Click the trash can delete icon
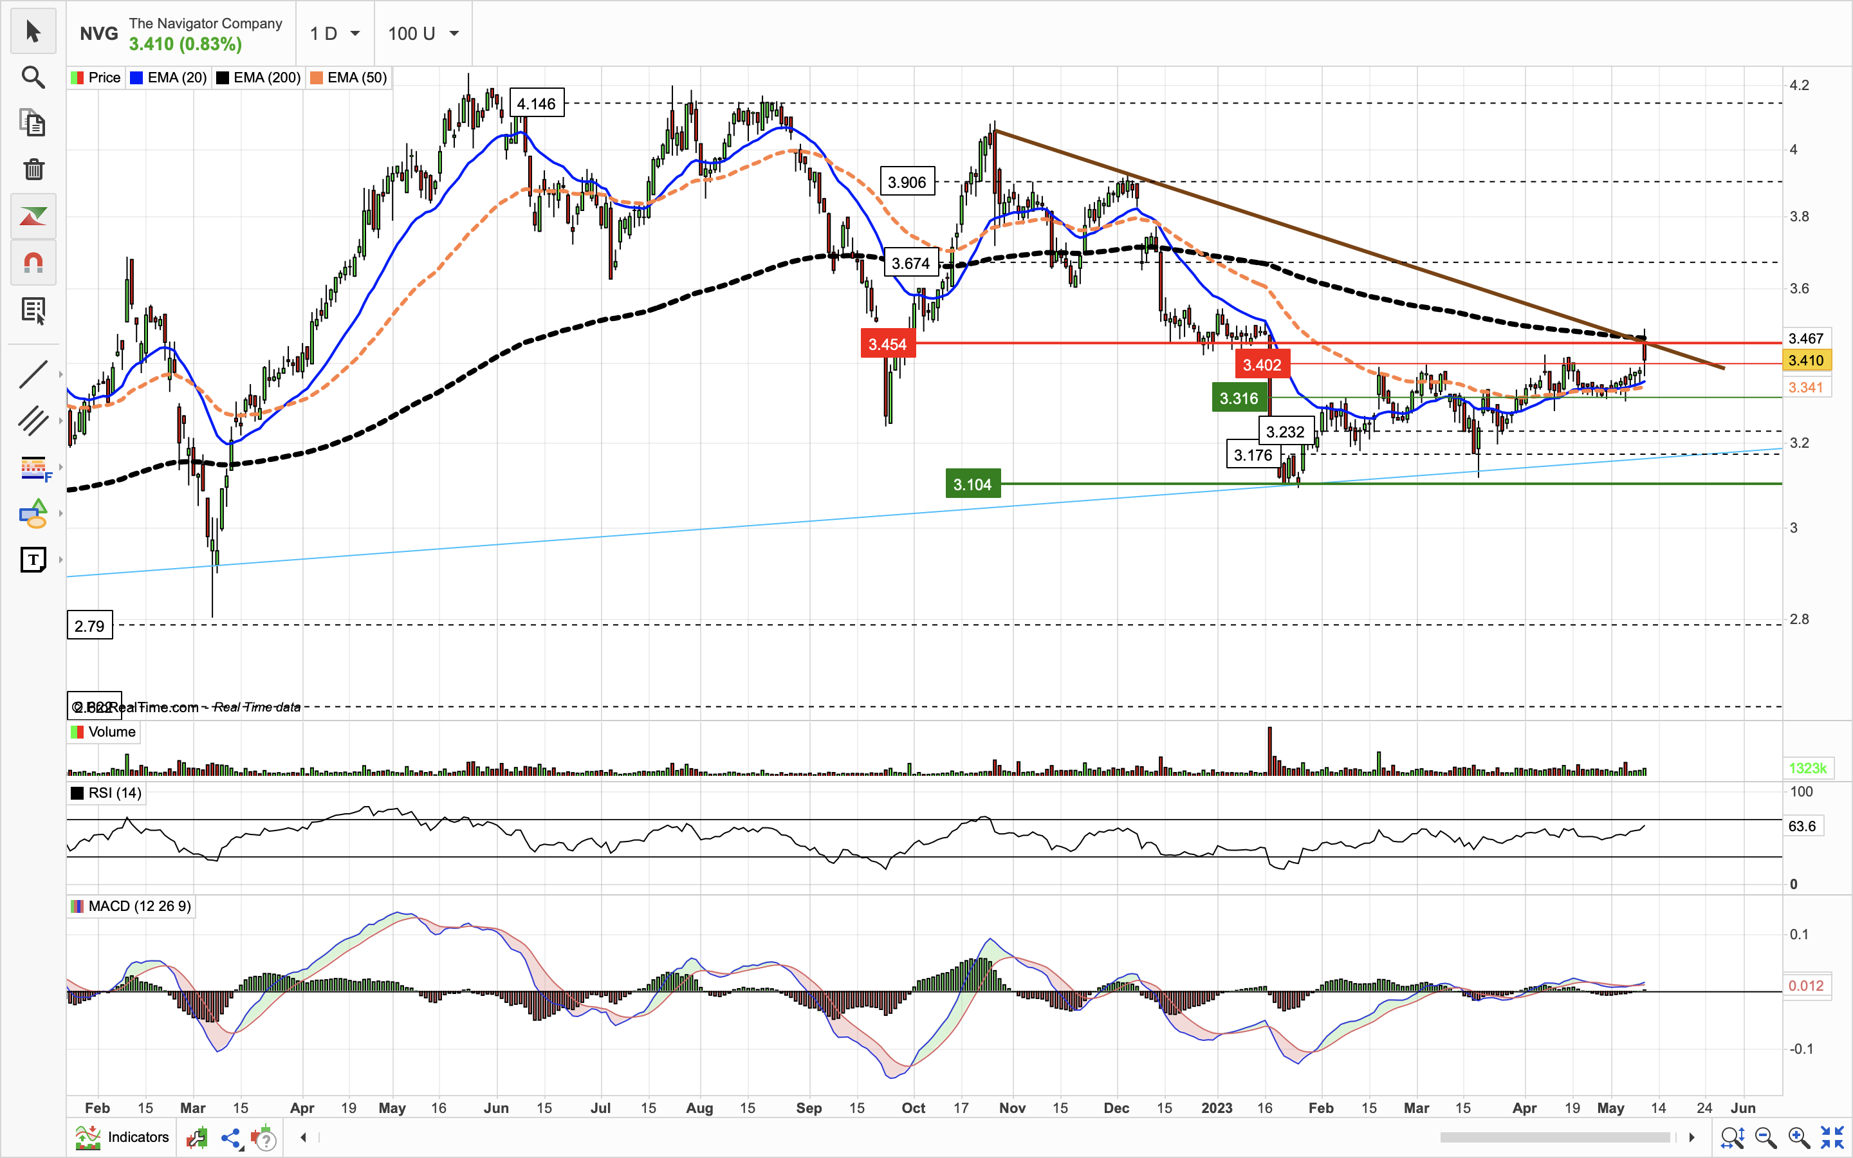Viewport: 1853px width, 1158px height. point(33,169)
